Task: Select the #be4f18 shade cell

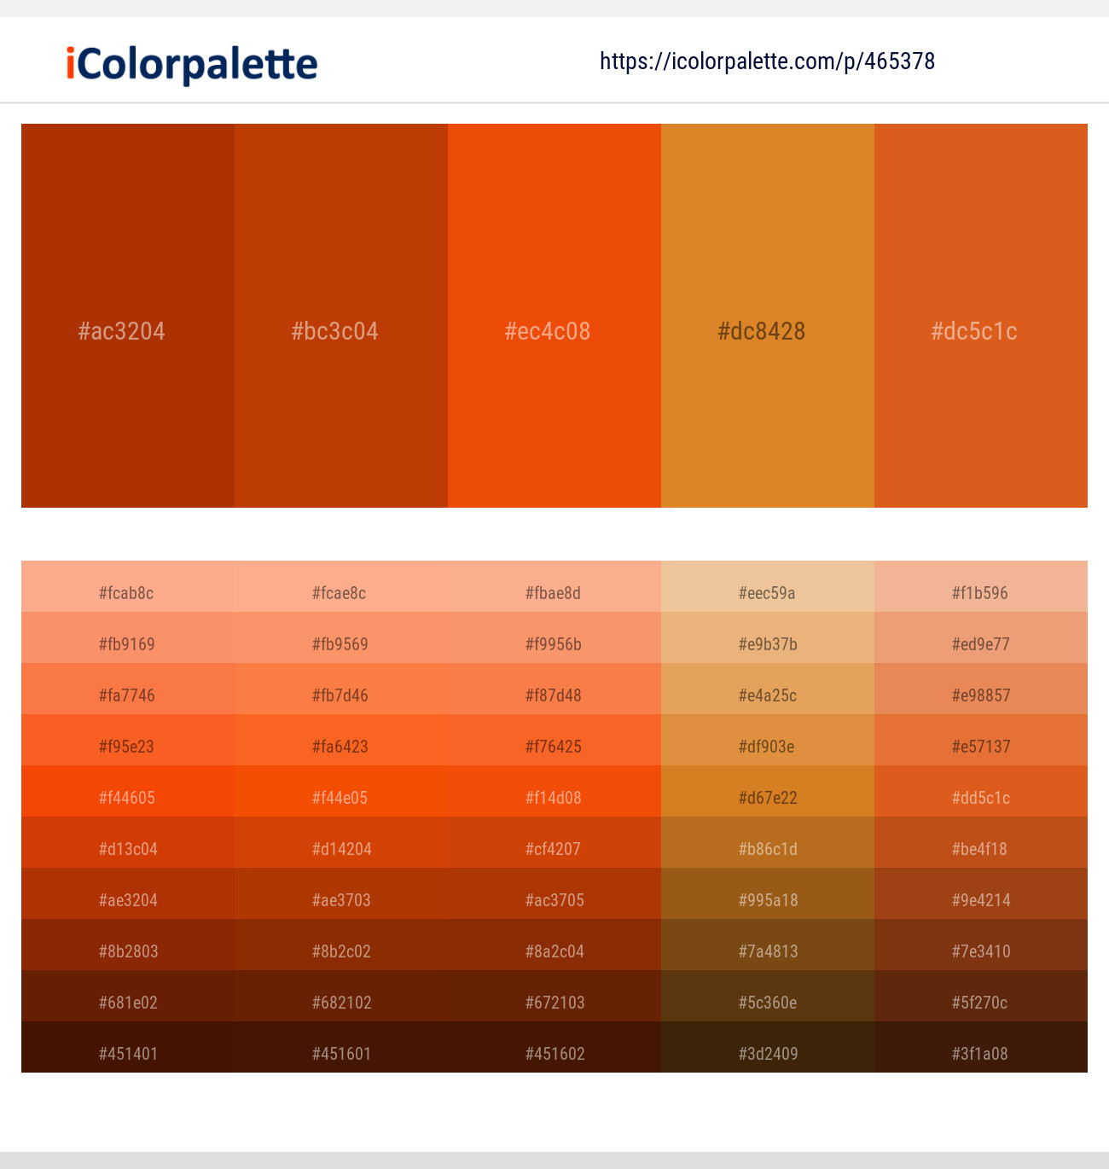Action: pyautogui.click(x=981, y=842)
